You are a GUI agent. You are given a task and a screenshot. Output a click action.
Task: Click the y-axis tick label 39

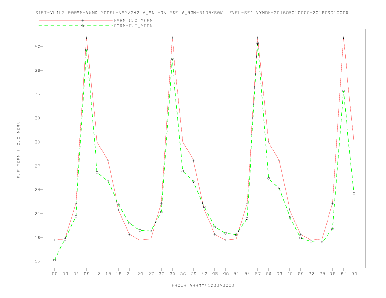(x=38, y=70)
